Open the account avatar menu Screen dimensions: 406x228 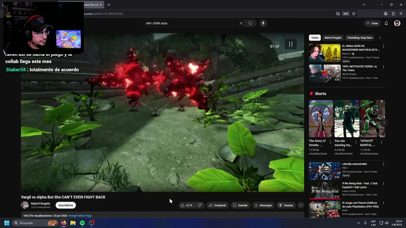pos(397,23)
